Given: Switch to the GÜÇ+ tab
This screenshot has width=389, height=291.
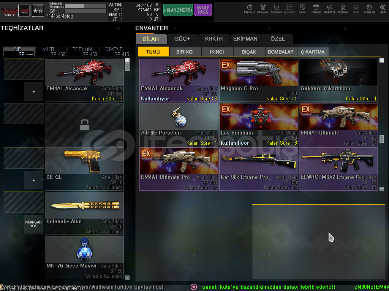Looking at the screenshot, I should pyautogui.click(x=182, y=39).
